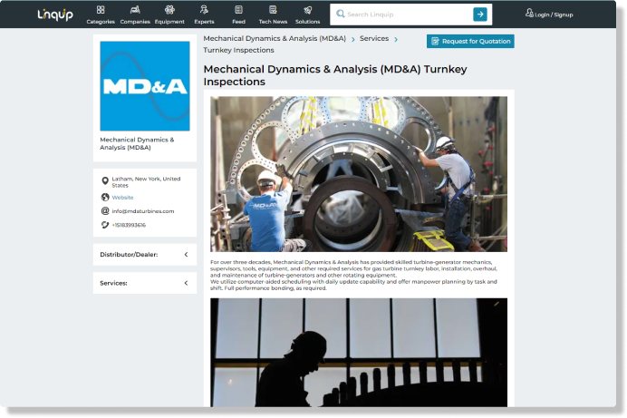Open the Companies menu label

[135, 22]
